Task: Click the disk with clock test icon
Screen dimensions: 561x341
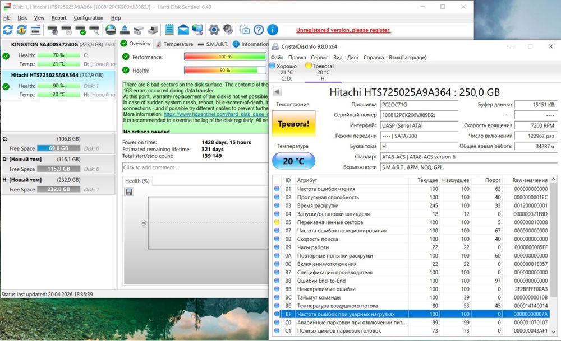Action: coord(67,30)
